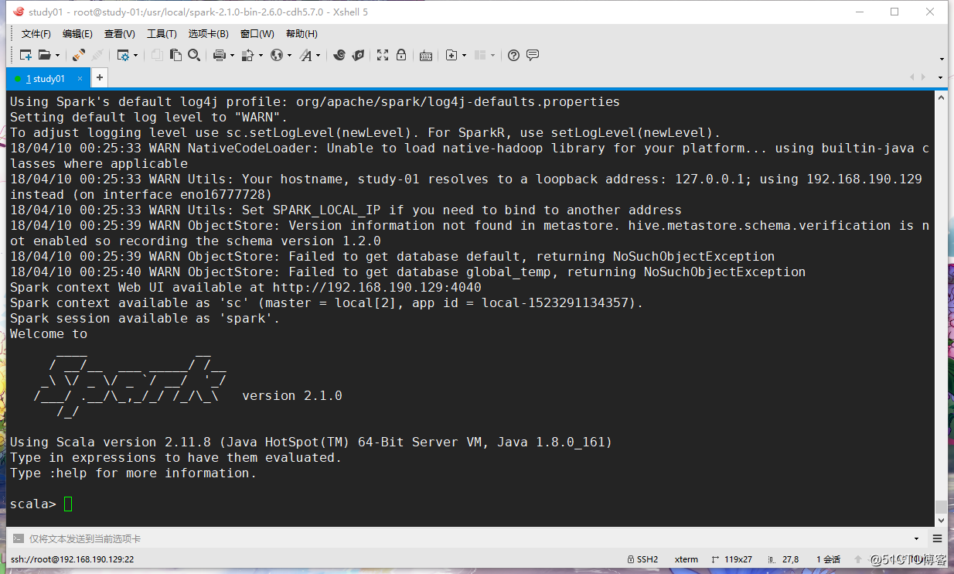954x574 pixels.
Task: Open the 帮助(H) menu
Action: coord(302,34)
